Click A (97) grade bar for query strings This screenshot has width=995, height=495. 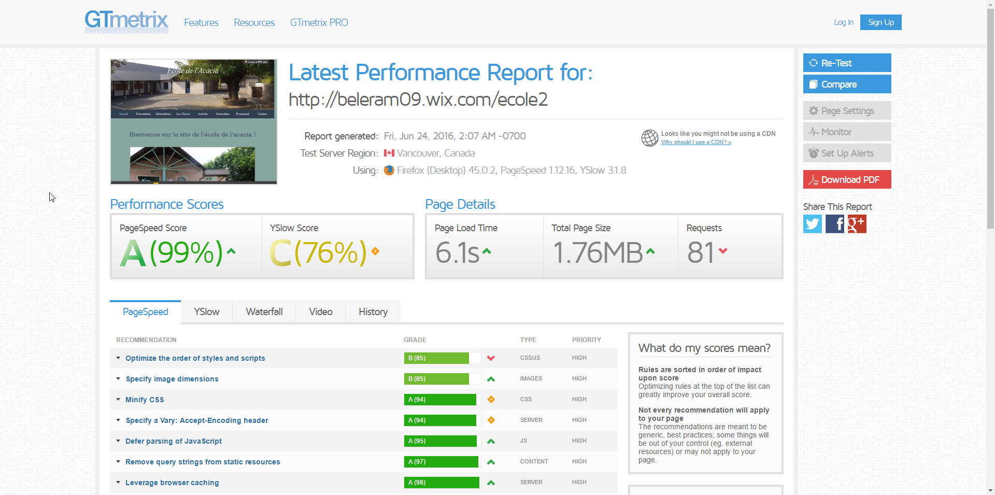[x=443, y=462]
